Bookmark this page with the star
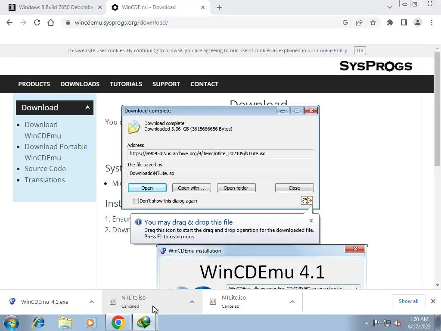 (x=373, y=22)
